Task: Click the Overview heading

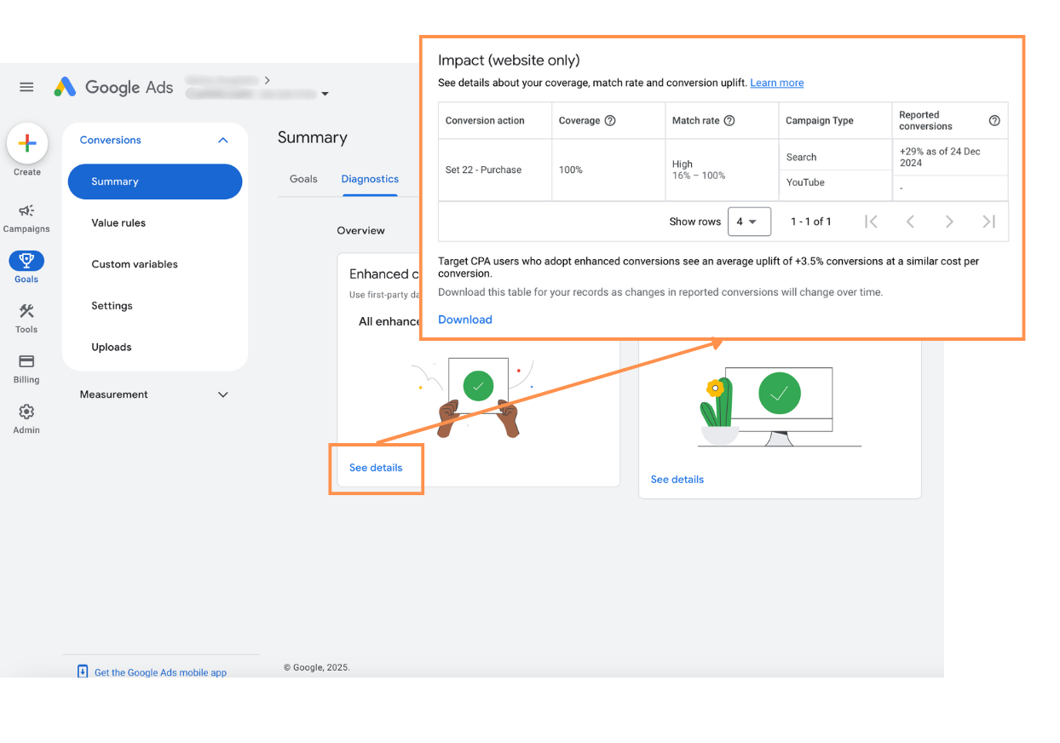Action: point(360,231)
